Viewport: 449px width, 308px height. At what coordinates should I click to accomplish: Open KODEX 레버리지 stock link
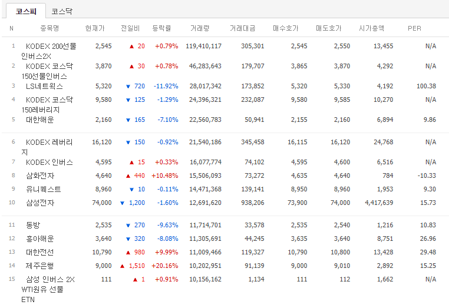(x=47, y=147)
